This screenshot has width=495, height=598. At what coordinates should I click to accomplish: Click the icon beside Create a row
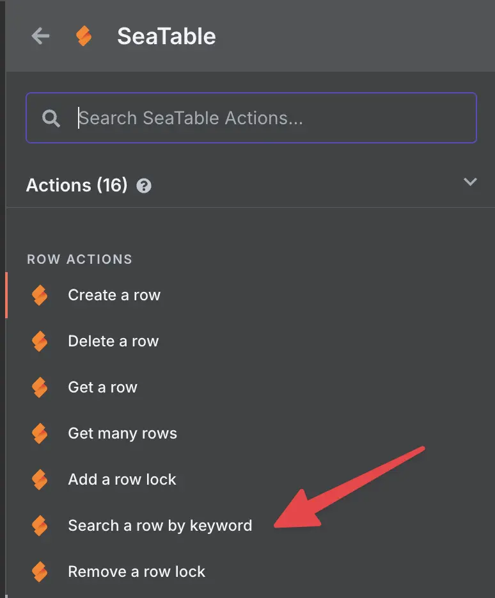coord(40,295)
